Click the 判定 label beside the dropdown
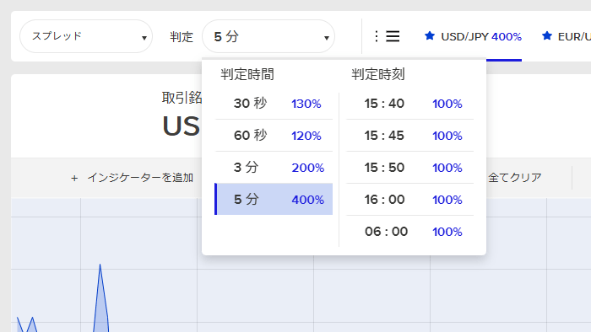The height and width of the screenshot is (332, 591). pos(182,37)
